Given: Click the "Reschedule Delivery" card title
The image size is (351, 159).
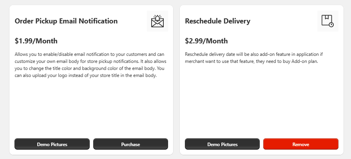Looking at the screenshot, I should coord(217,21).
